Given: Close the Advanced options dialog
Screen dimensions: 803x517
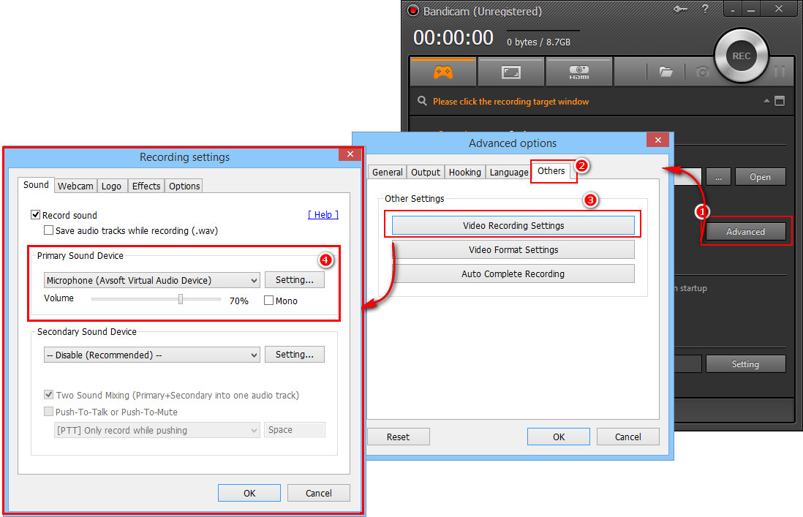Looking at the screenshot, I should pos(658,140).
